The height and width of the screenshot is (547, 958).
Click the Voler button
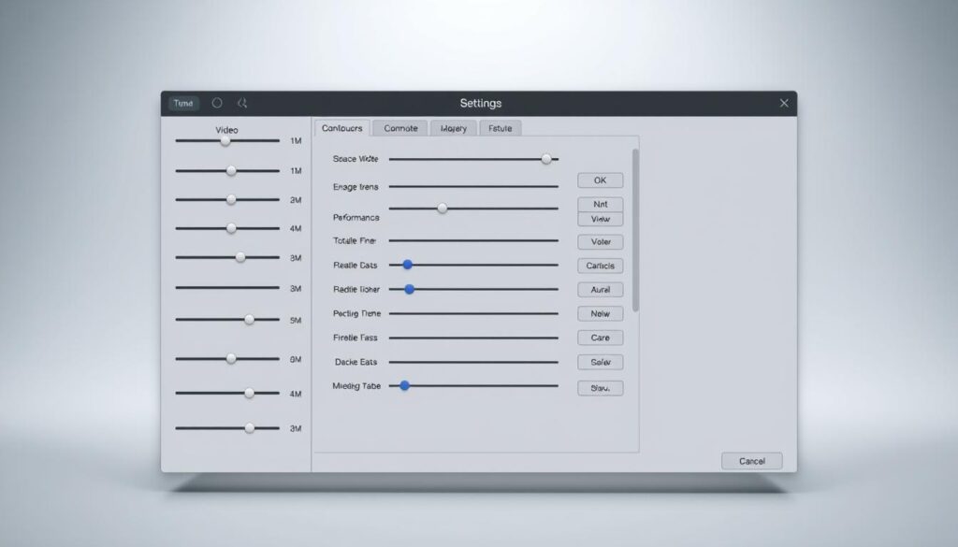pyautogui.click(x=600, y=242)
